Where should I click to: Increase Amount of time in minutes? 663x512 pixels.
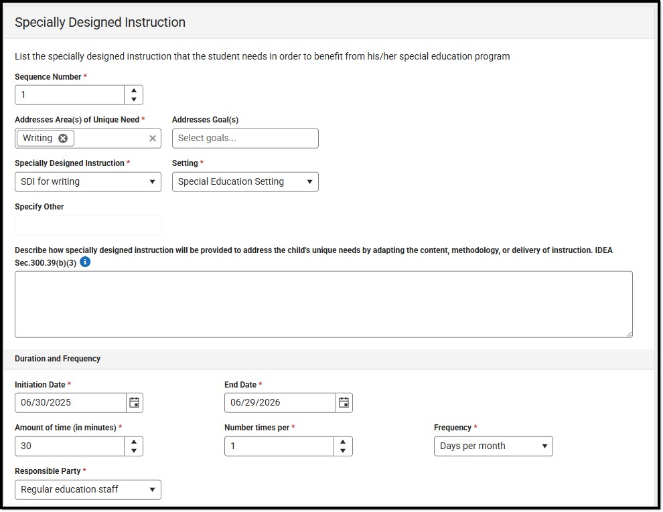[x=134, y=442]
